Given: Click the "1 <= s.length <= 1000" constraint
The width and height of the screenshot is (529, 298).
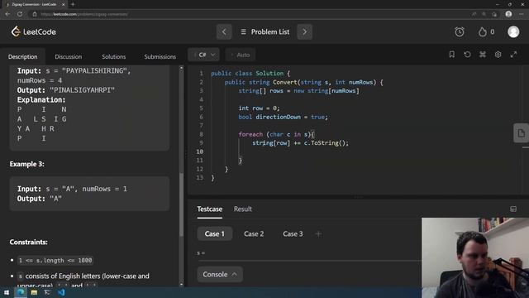Looking at the screenshot, I should (x=55, y=261).
